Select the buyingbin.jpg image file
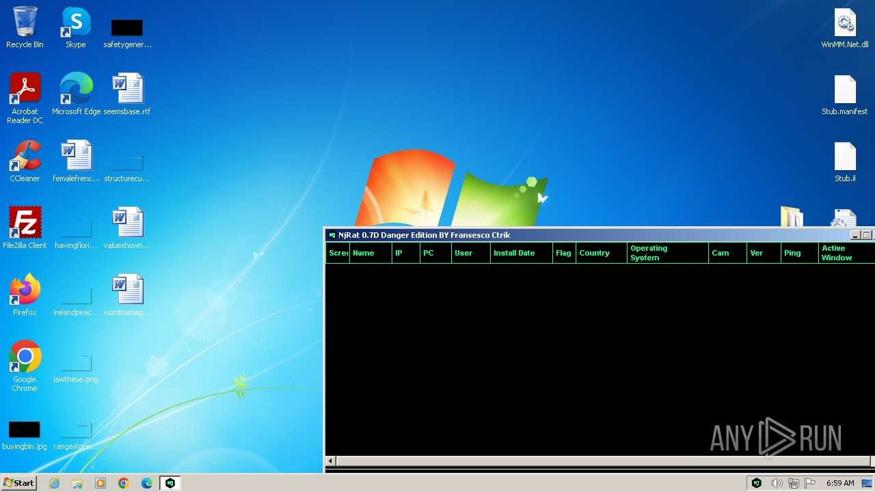This screenshot has height=492, width=875. (25, 436)
